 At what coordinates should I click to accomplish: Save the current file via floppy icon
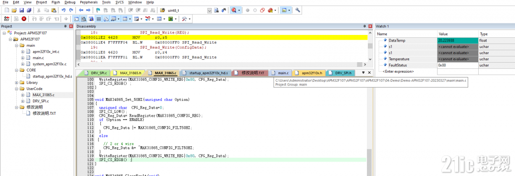click(x=21, y=10)
